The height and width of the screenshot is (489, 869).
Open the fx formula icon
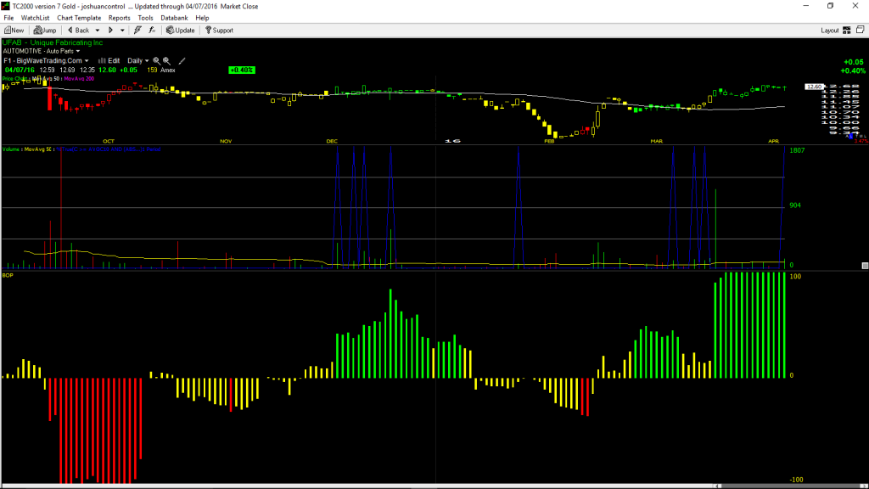tap(152, 31)
